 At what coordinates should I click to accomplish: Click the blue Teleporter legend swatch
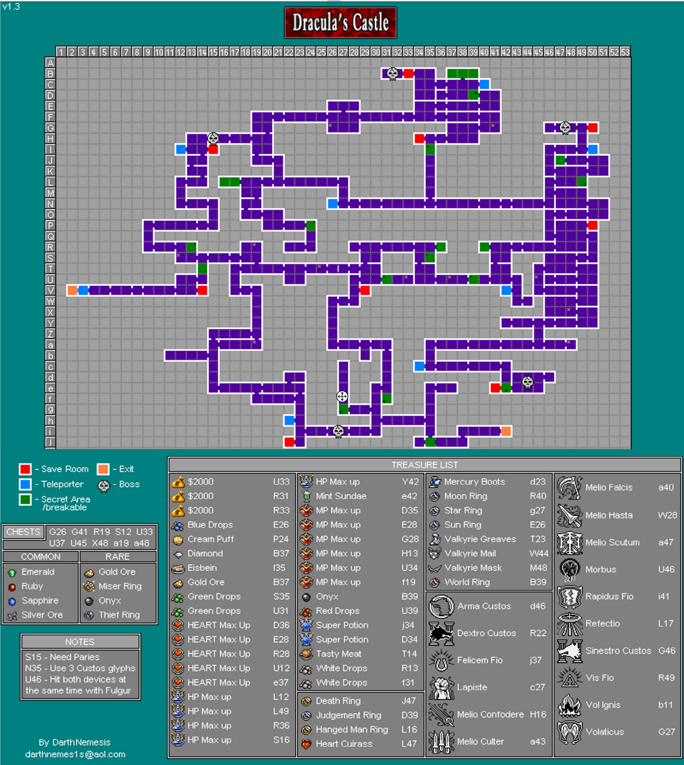(25, 484)
